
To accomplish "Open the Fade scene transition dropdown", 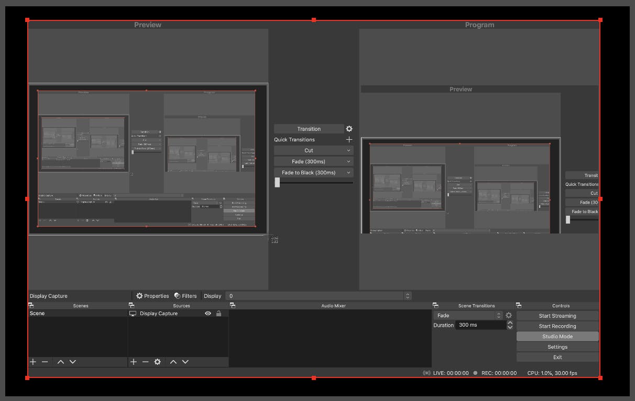I will click(468, 315).
